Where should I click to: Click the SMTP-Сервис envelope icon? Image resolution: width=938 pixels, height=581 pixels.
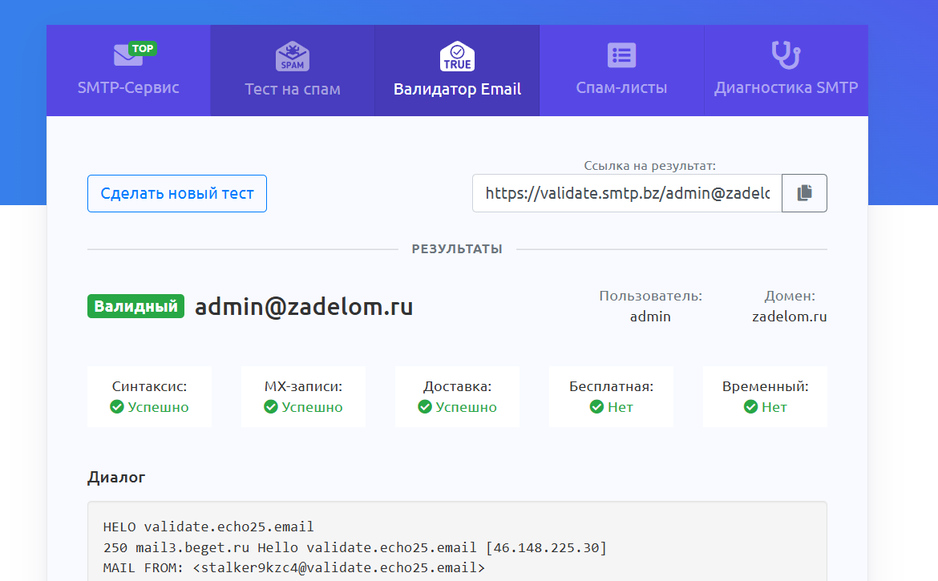click(129, 55)
